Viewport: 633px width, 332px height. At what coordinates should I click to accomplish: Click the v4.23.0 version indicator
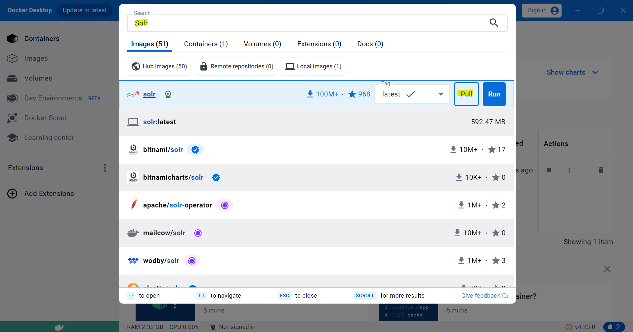coord(581,327)
